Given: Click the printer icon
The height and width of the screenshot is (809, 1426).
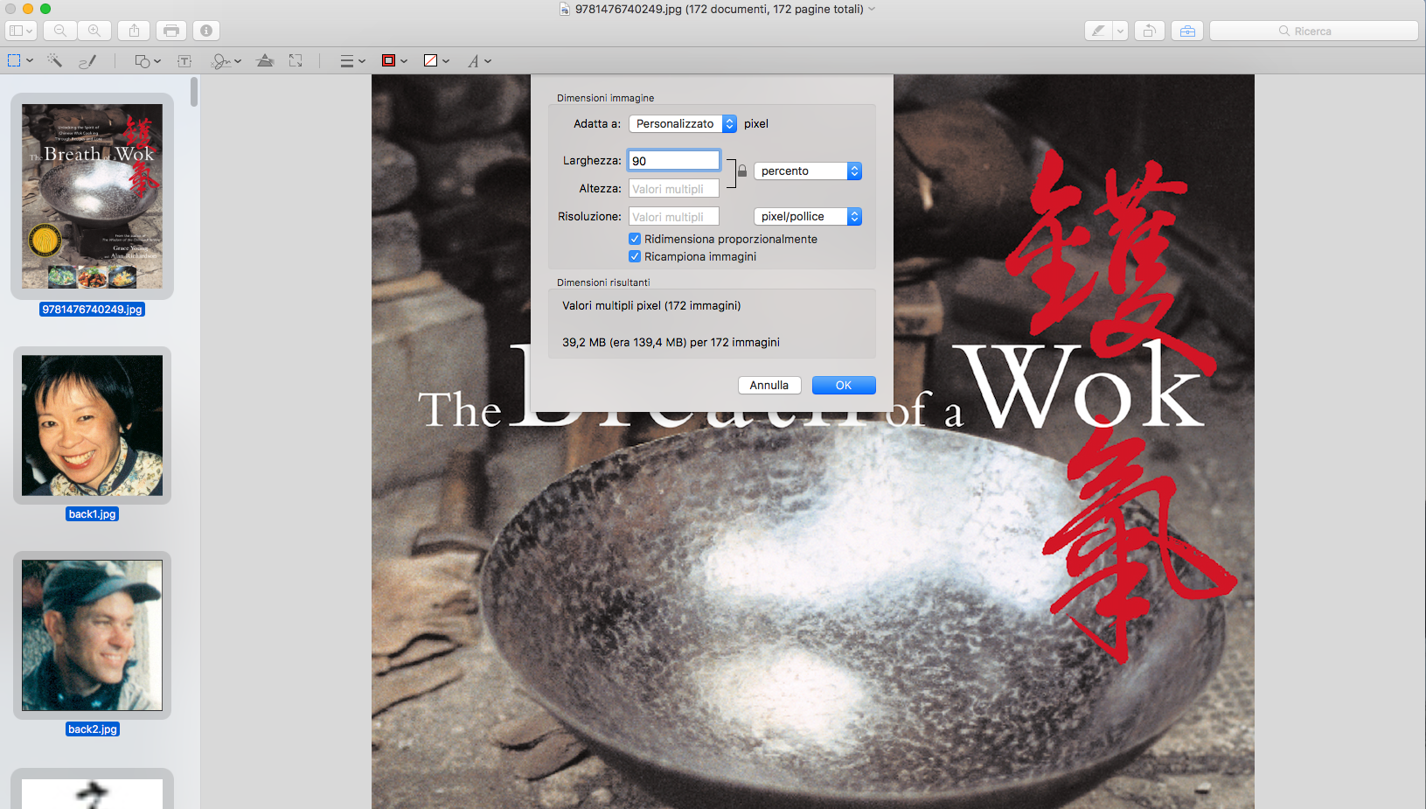Looking at the screenshot, I should click(x=171, y=31).
